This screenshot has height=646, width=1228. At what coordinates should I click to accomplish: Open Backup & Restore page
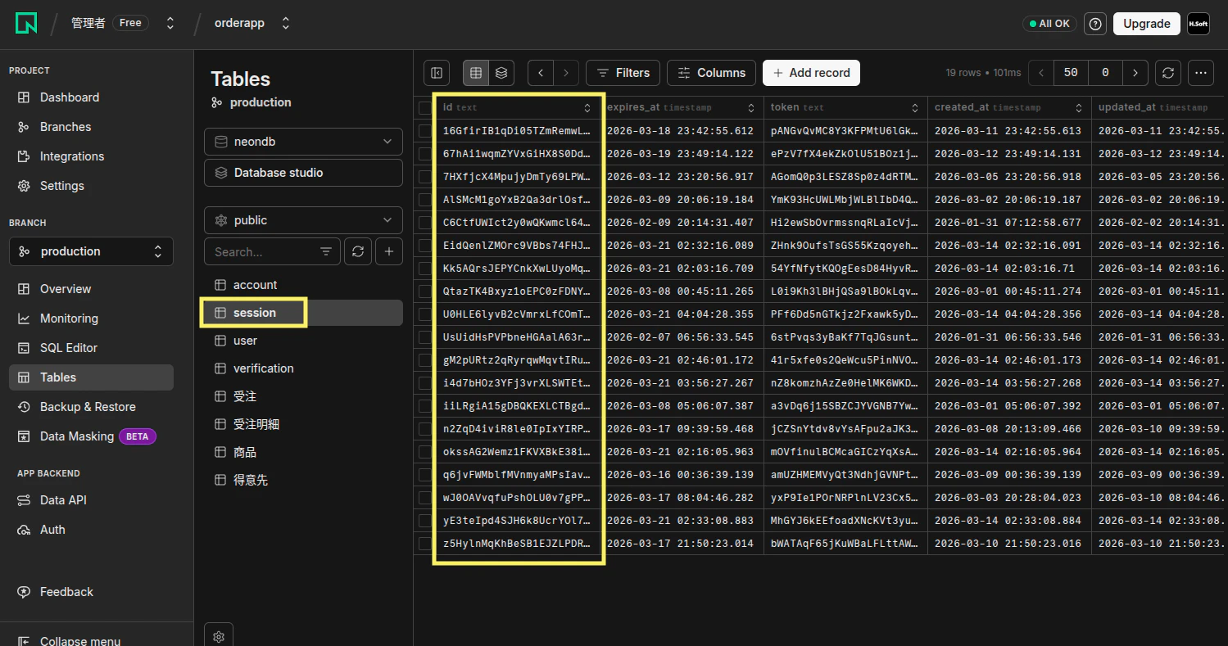point(91,407)
